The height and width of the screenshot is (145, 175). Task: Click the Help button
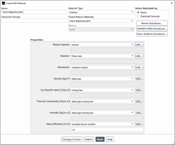110,139
